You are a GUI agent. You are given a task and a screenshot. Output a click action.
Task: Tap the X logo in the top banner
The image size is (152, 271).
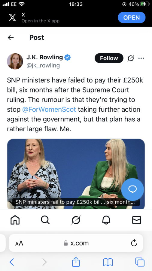(12, 18)
